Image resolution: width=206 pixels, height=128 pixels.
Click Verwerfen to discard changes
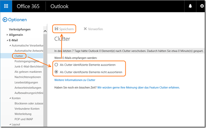point(93,29)
